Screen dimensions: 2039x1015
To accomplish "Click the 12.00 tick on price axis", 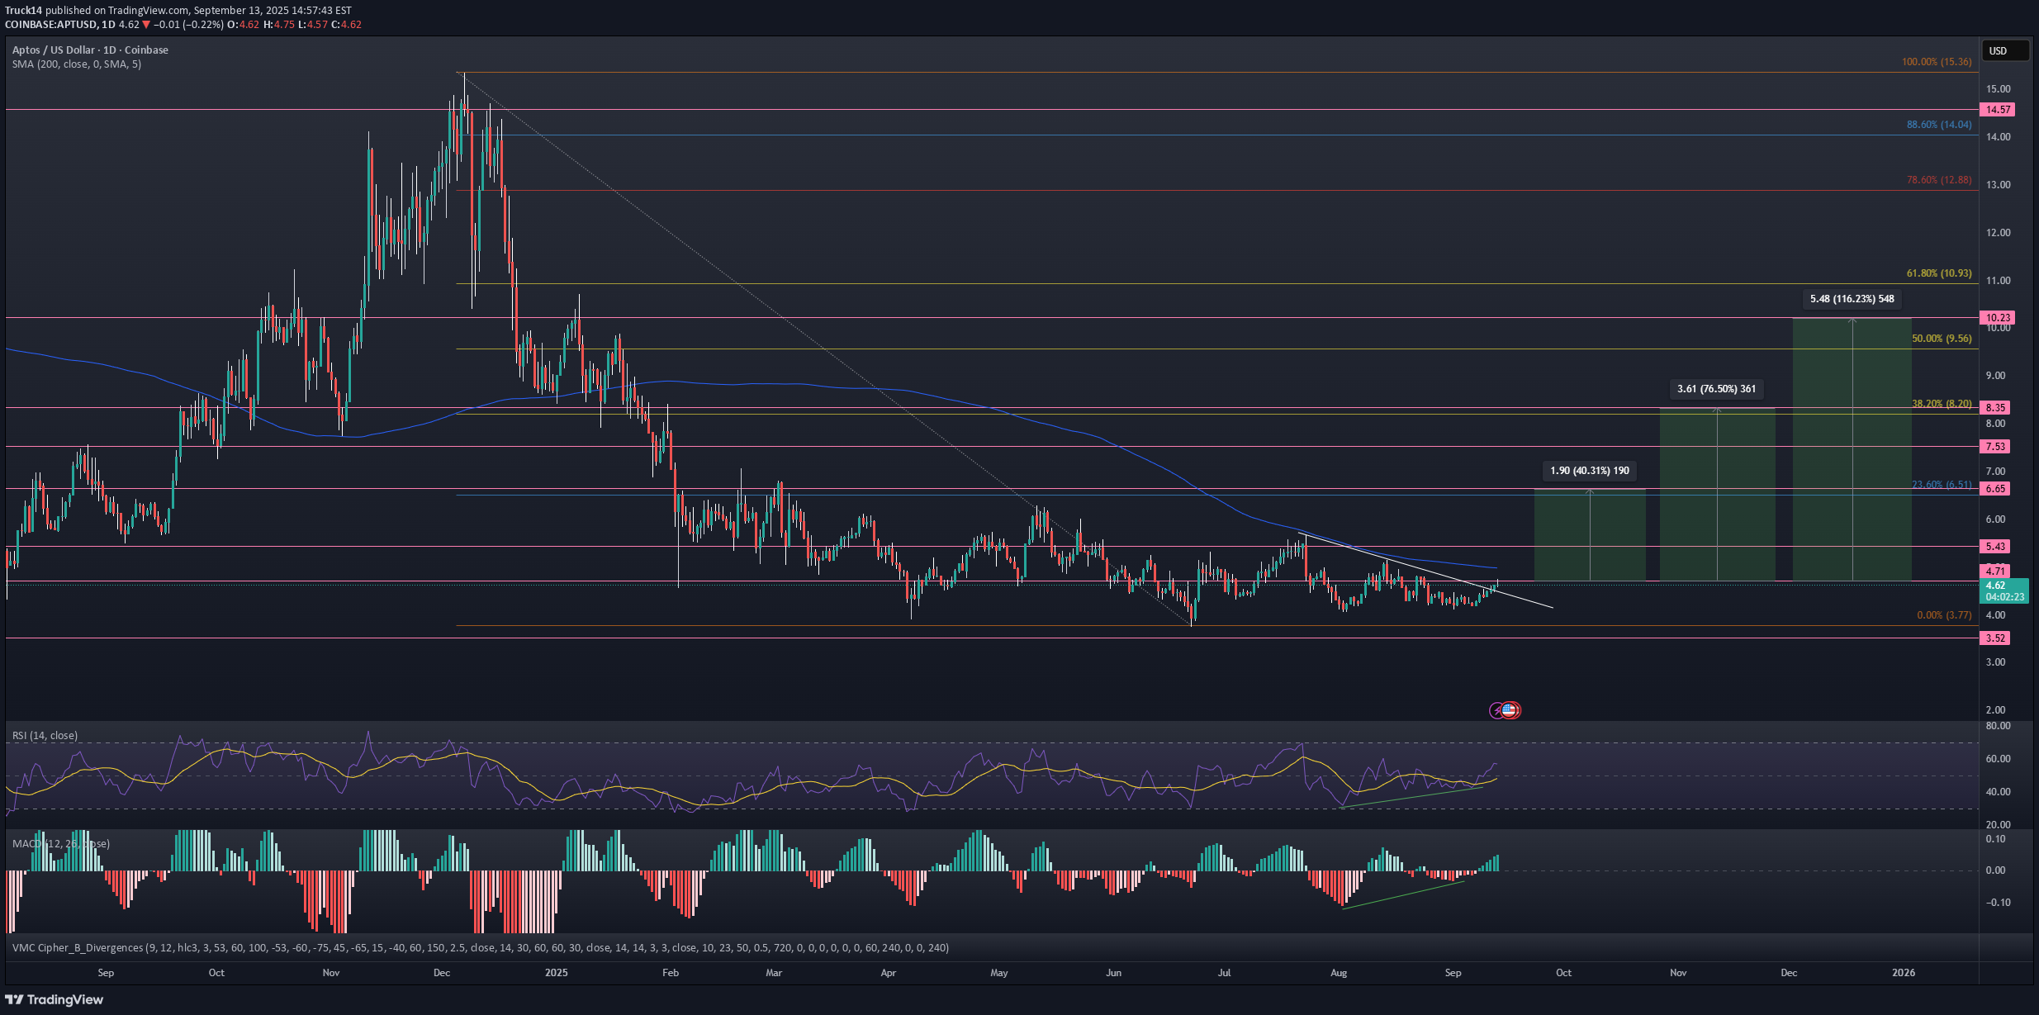I will point(1999,233).
